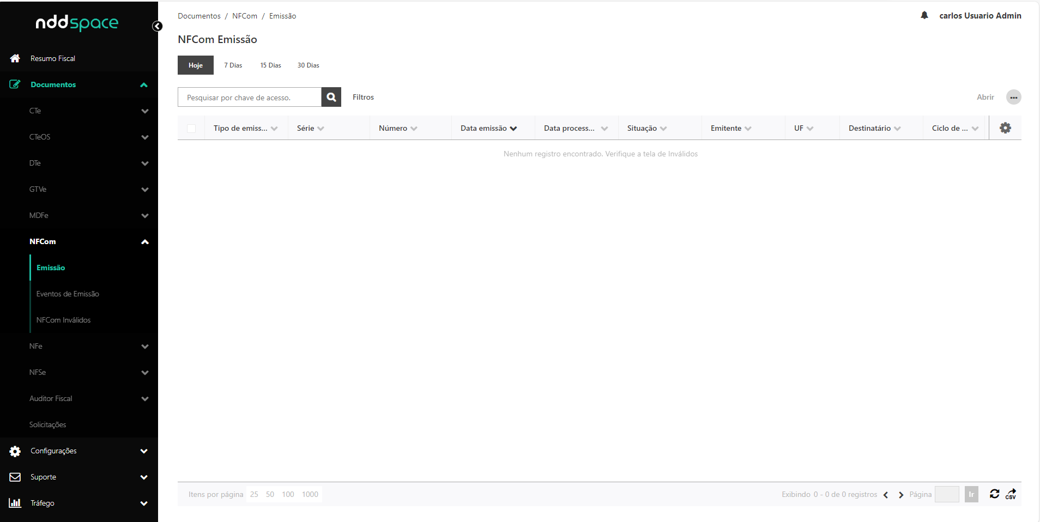The width and height of the screenshot is (1040, 522).
Task: Export the table to CSV
Action: (1011, 494)
